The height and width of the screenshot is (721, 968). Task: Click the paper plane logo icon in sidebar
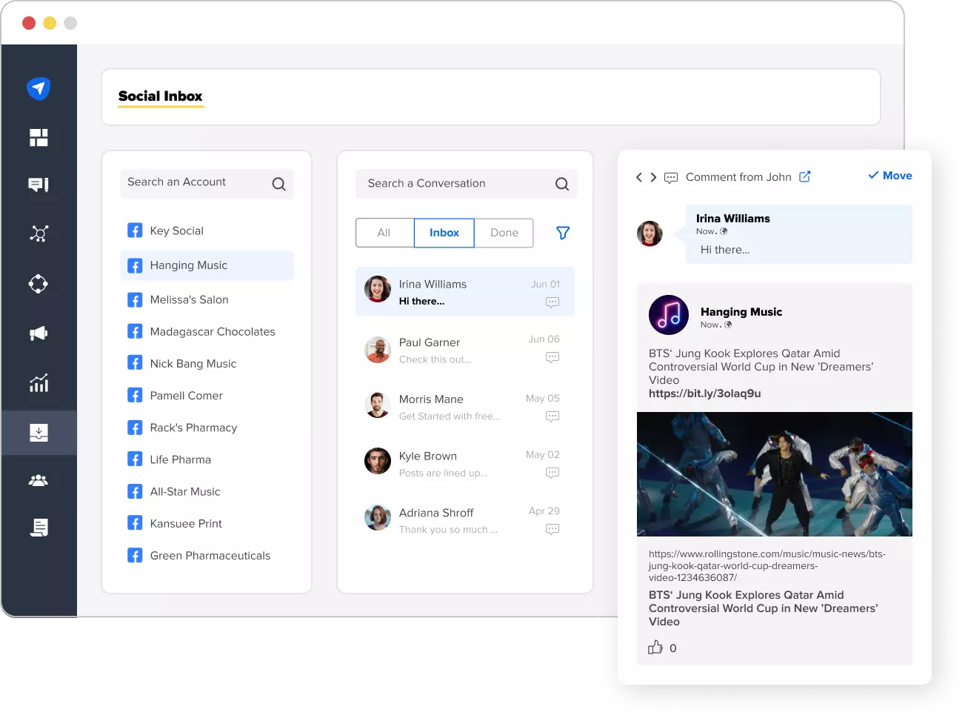point(39,89)
